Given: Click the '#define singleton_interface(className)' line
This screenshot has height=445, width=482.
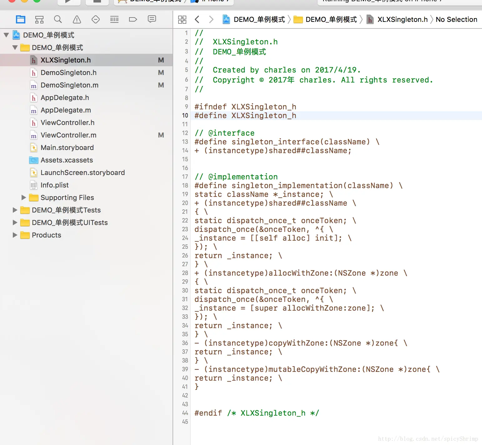Looking at the screenshot, I should pyautogui.click(x=287, y=142).
